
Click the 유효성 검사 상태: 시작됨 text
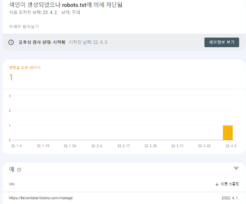click(x=42, y=42)
